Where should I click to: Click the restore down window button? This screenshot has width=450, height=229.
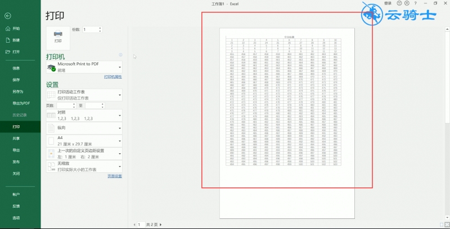coord(435,3)
